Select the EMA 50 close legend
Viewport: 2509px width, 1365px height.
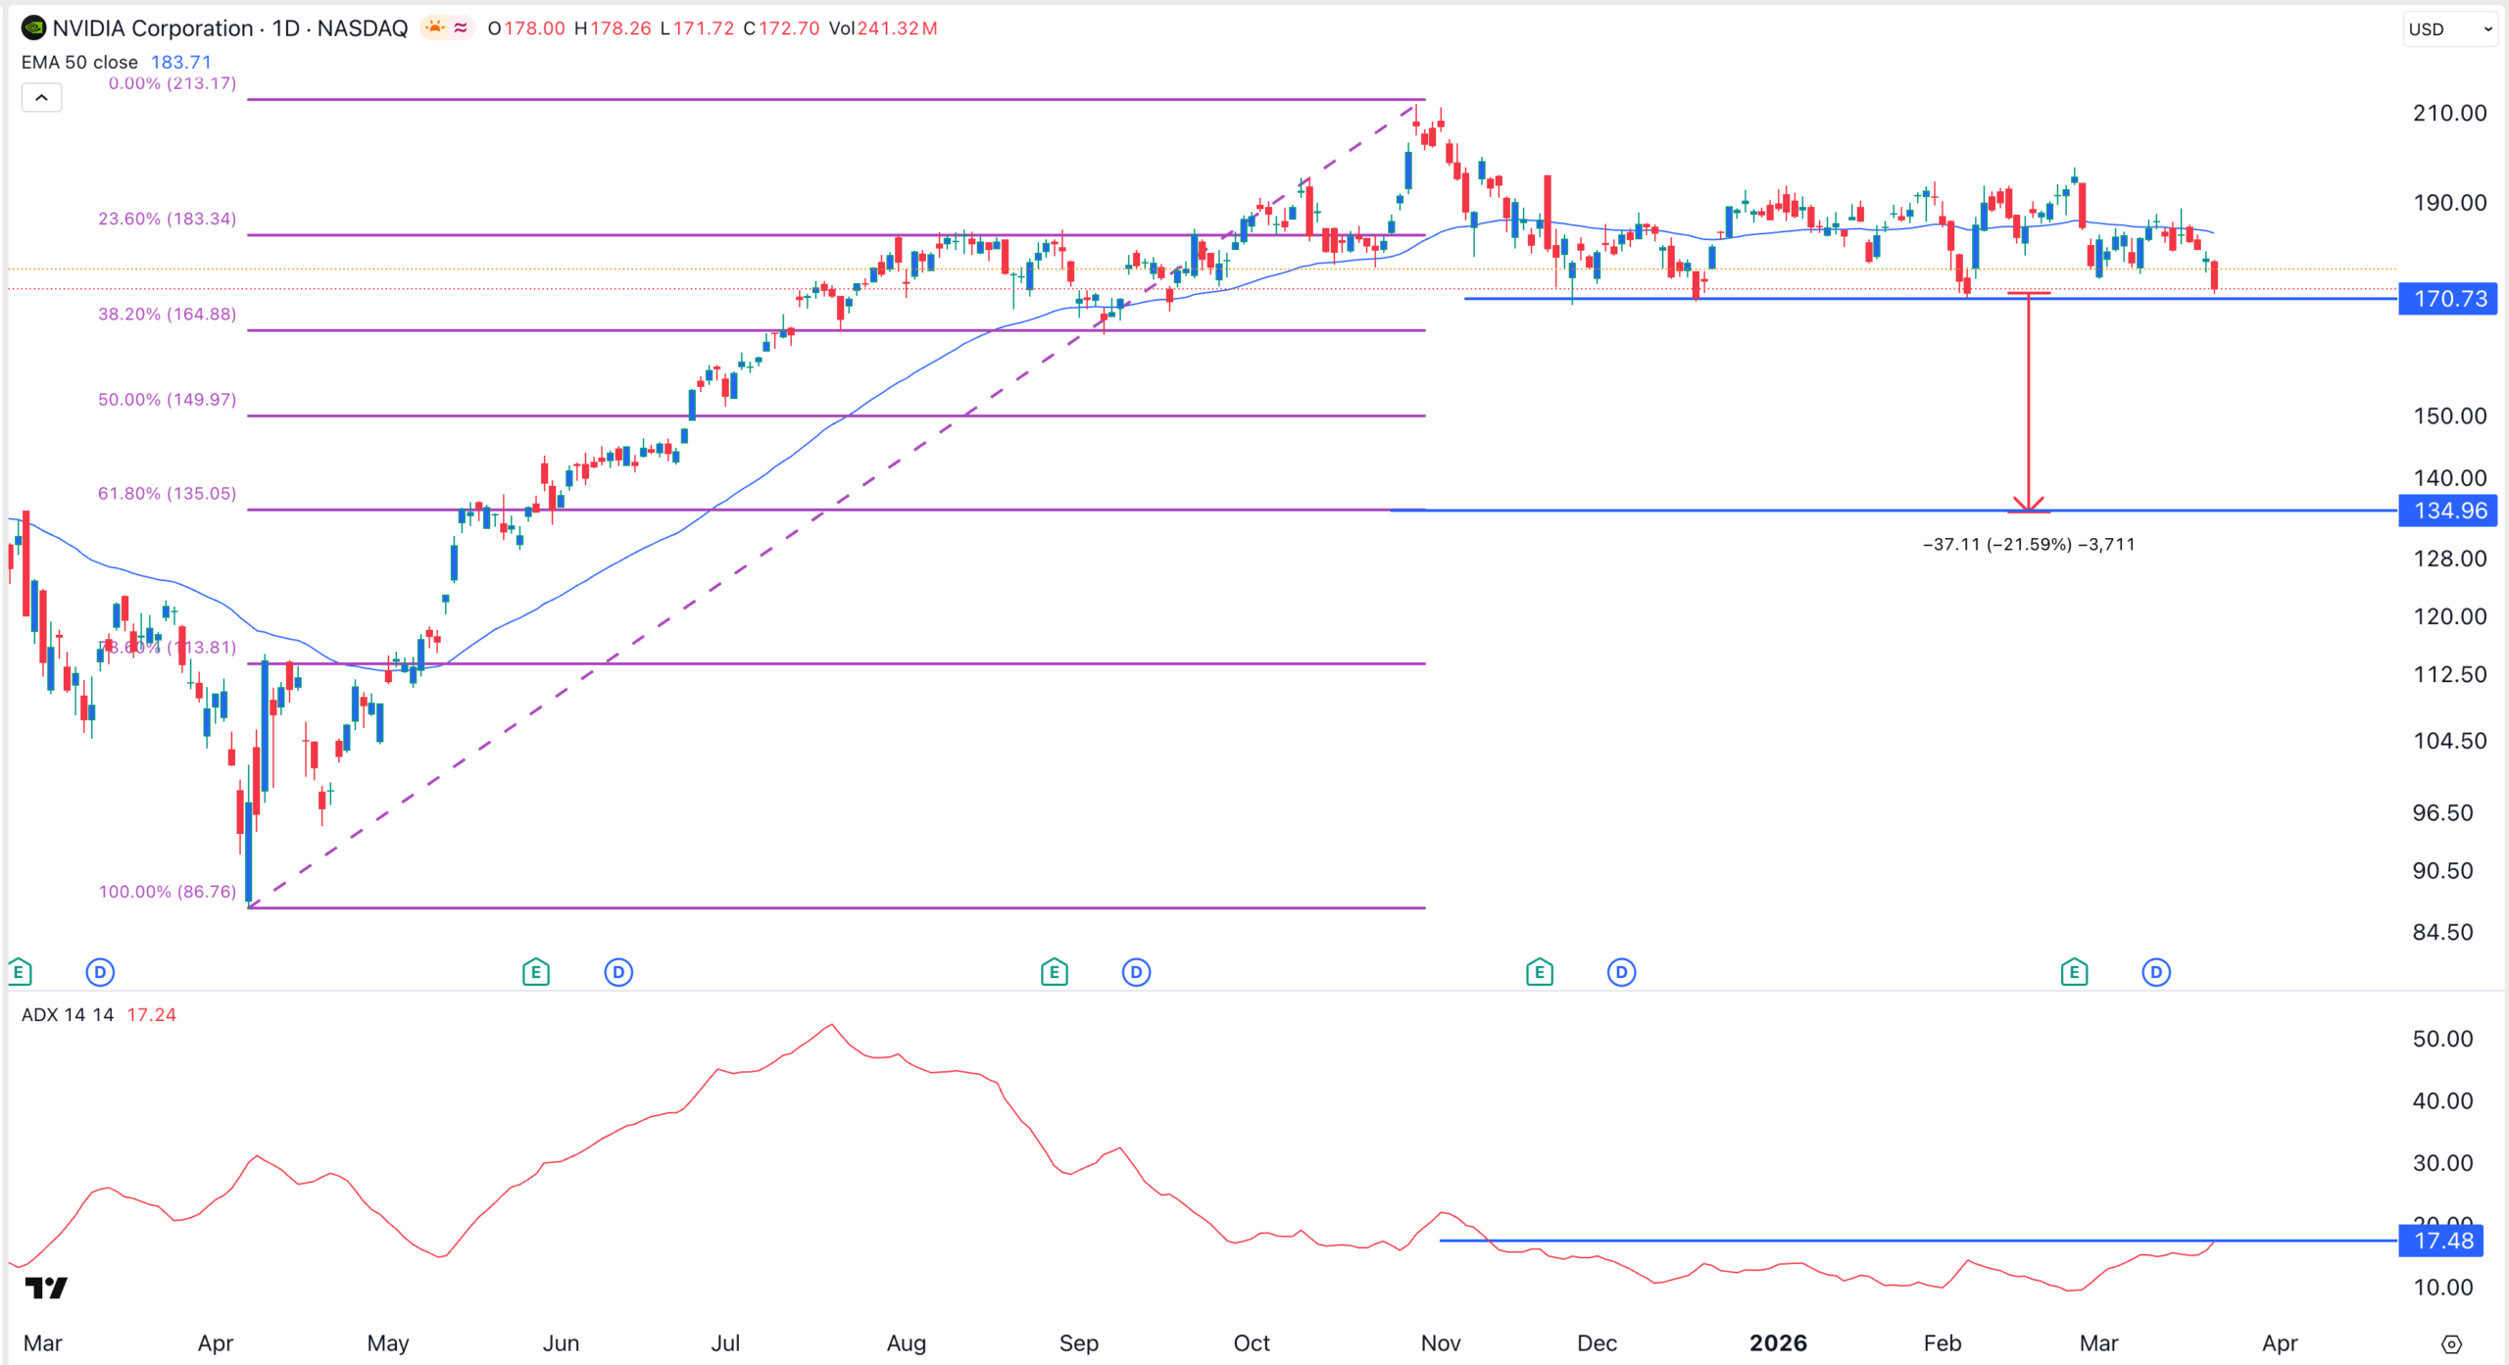coord(79,63)
